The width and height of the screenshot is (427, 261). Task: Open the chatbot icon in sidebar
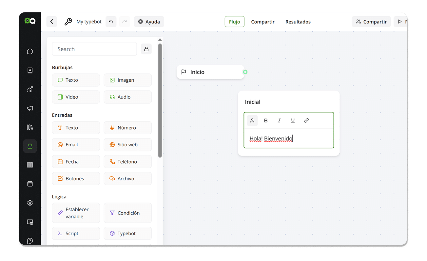point(30,146)
